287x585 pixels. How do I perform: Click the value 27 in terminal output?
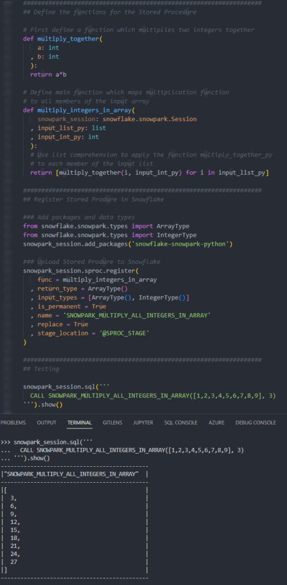pyautogui.click(x=14, y=562)
